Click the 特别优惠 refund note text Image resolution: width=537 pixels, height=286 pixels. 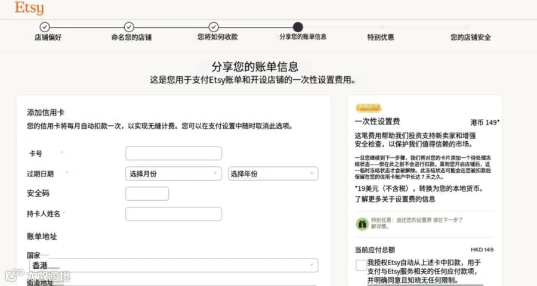coord(417,223)
